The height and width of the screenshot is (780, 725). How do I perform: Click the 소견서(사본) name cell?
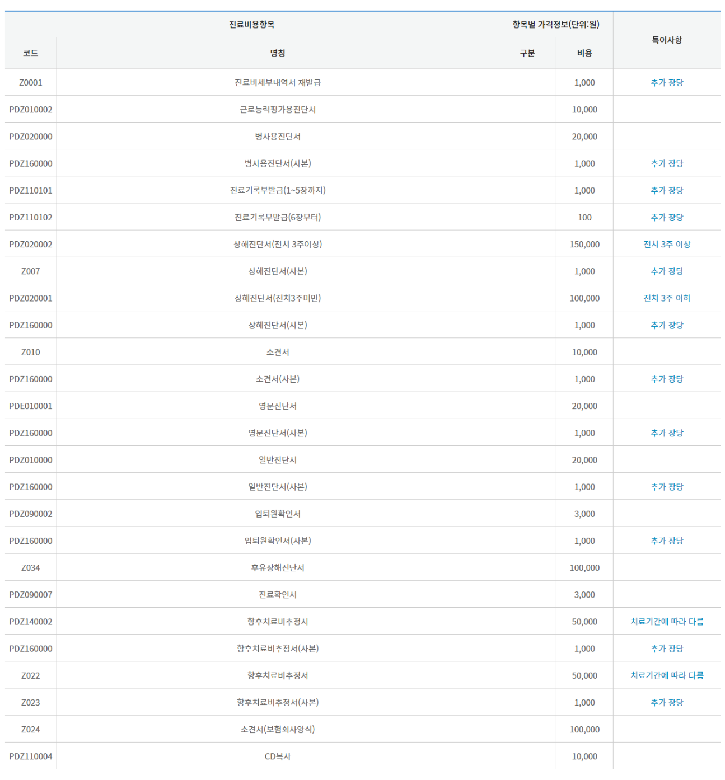[278, 379]
